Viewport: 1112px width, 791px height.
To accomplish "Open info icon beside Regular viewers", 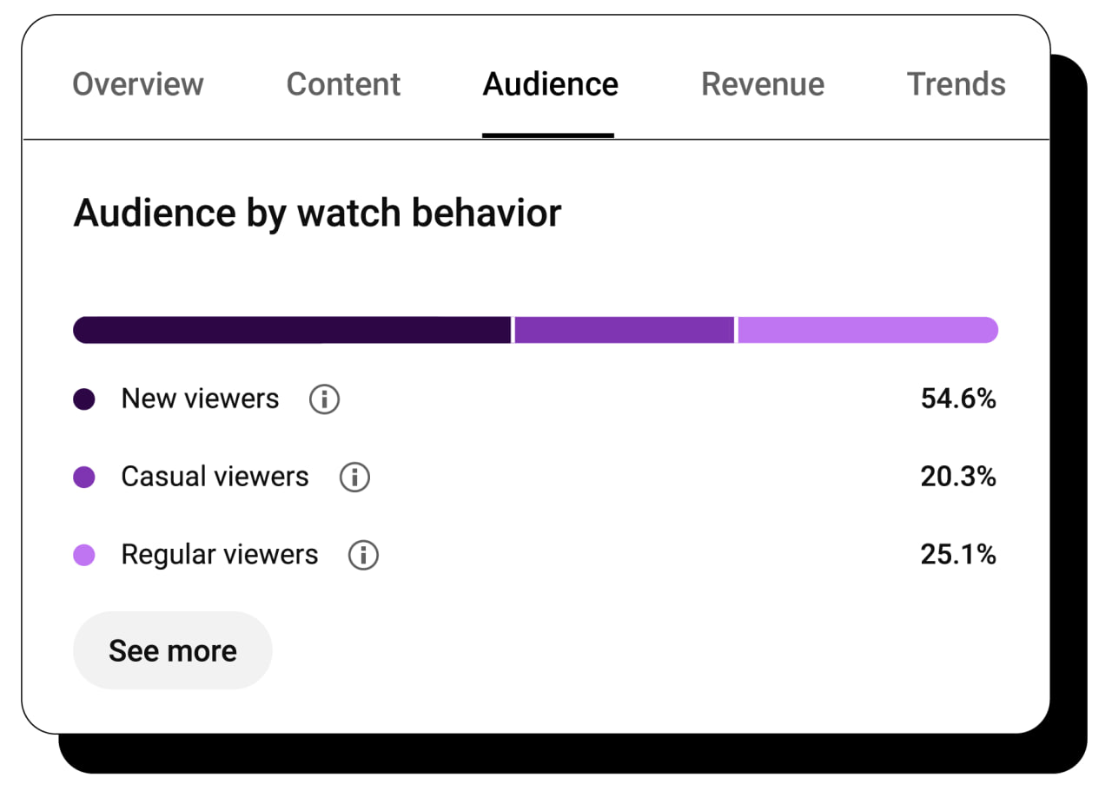I will [363, 555].
